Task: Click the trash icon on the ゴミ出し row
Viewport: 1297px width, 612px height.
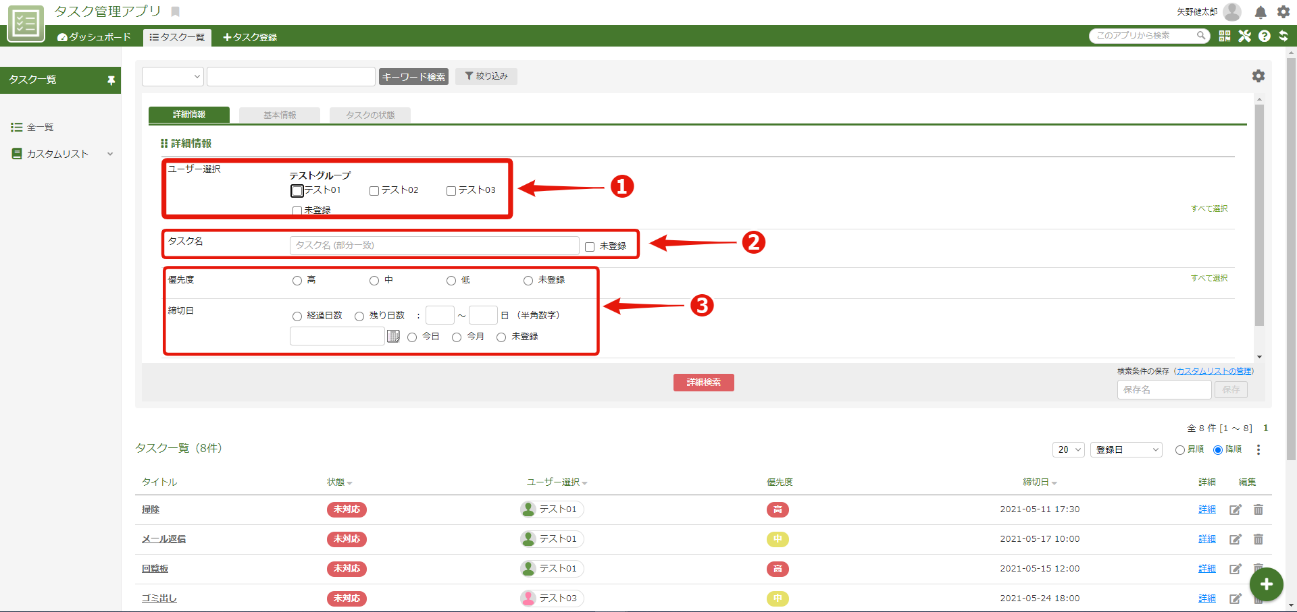Action: click(1258, 598)
